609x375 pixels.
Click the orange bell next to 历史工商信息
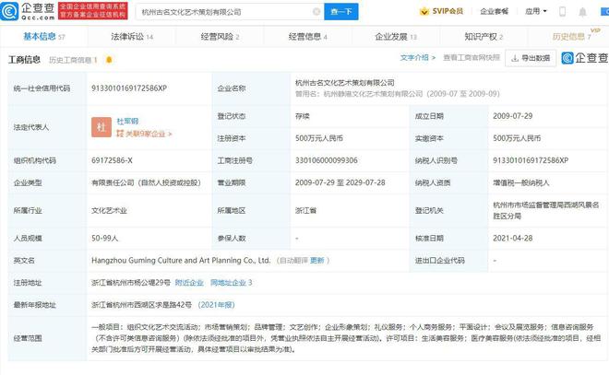109,60
